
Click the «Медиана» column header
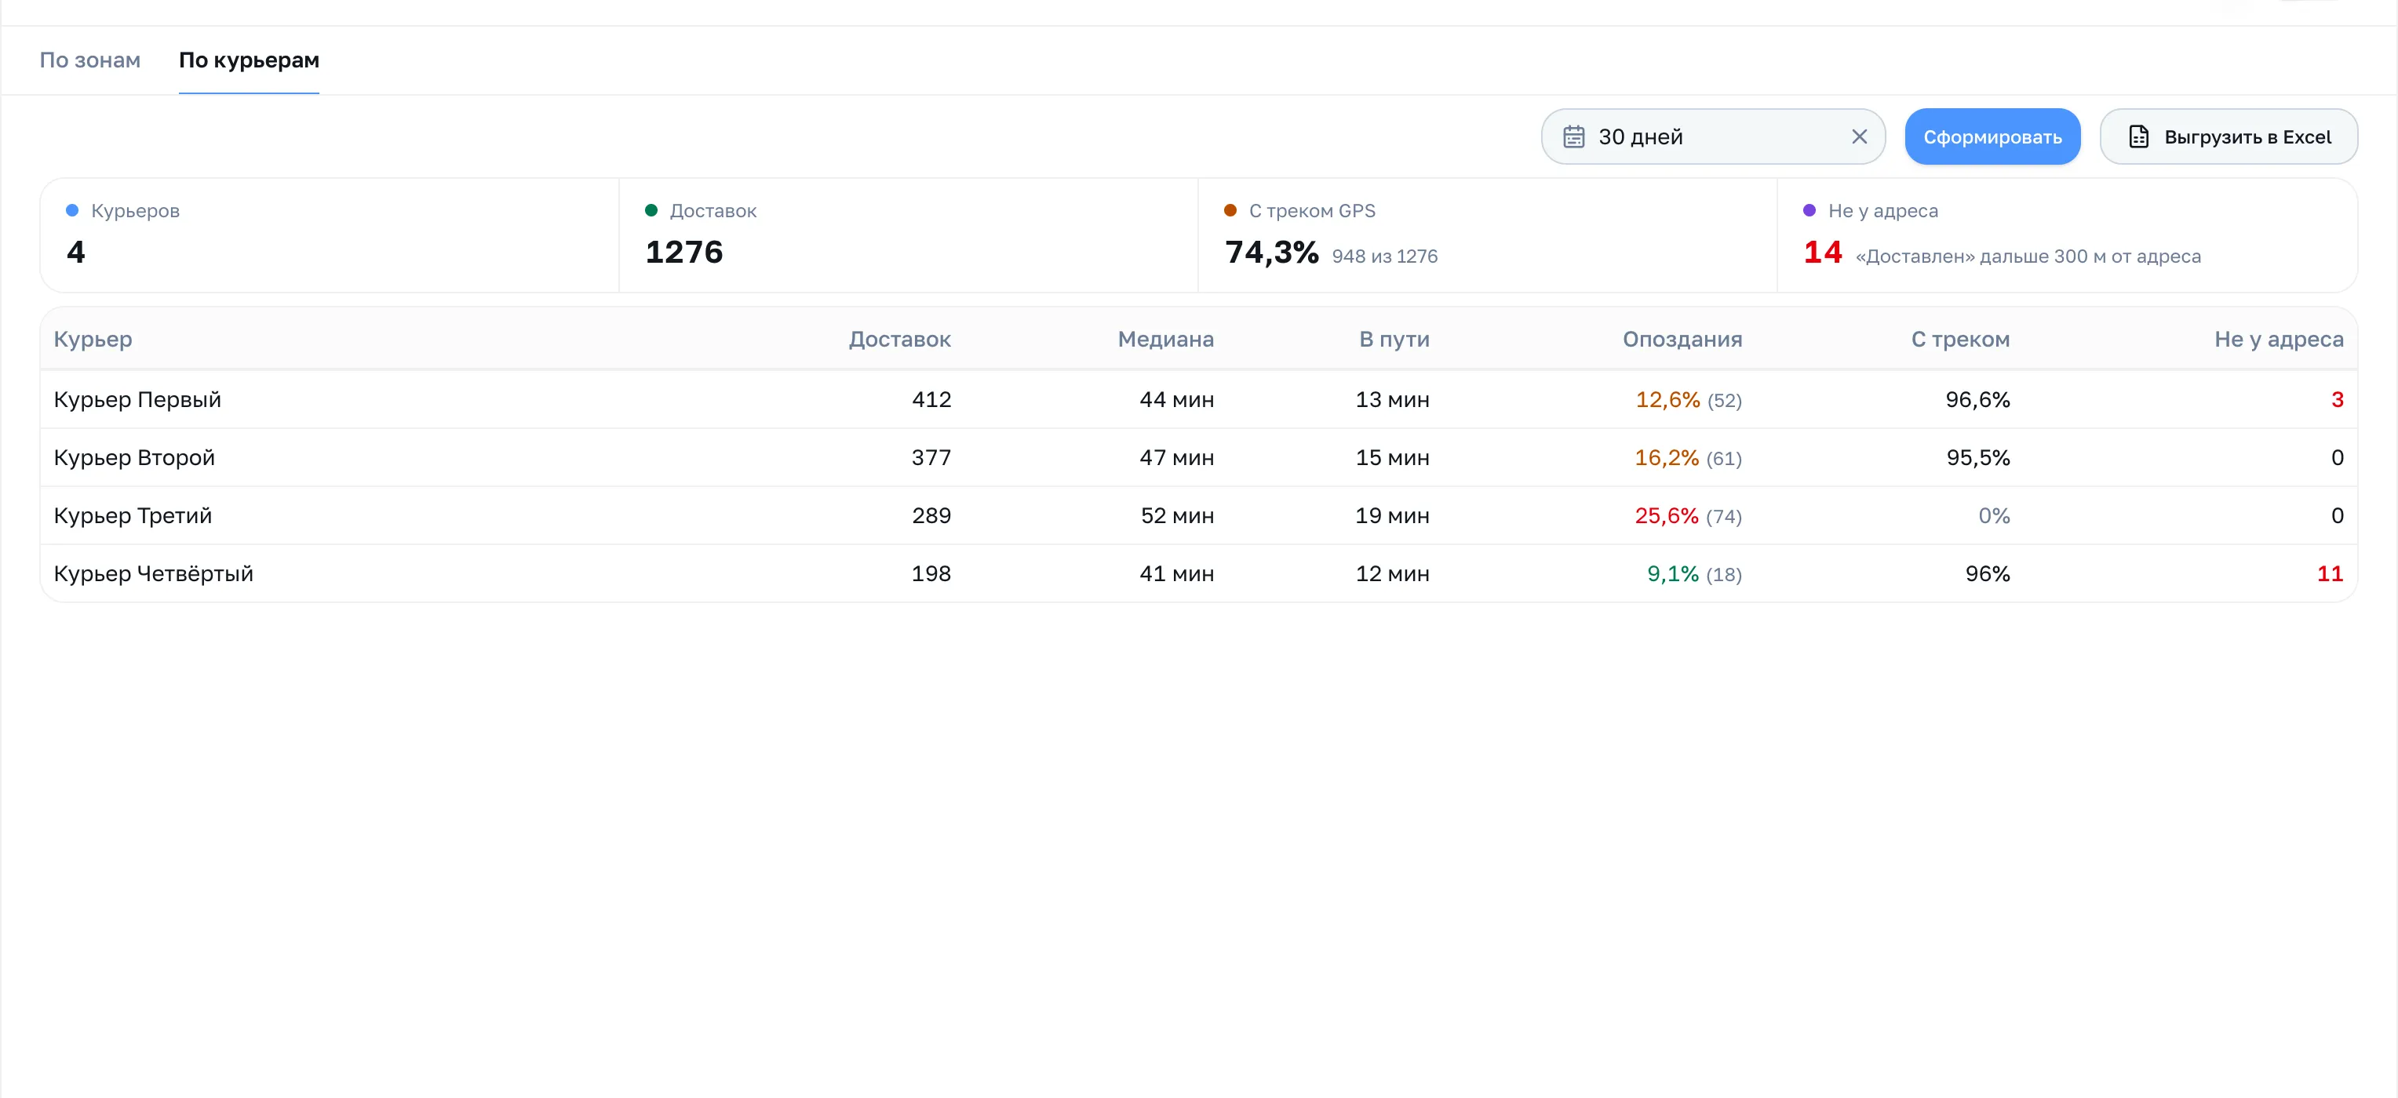click(x=1165, y=340)
